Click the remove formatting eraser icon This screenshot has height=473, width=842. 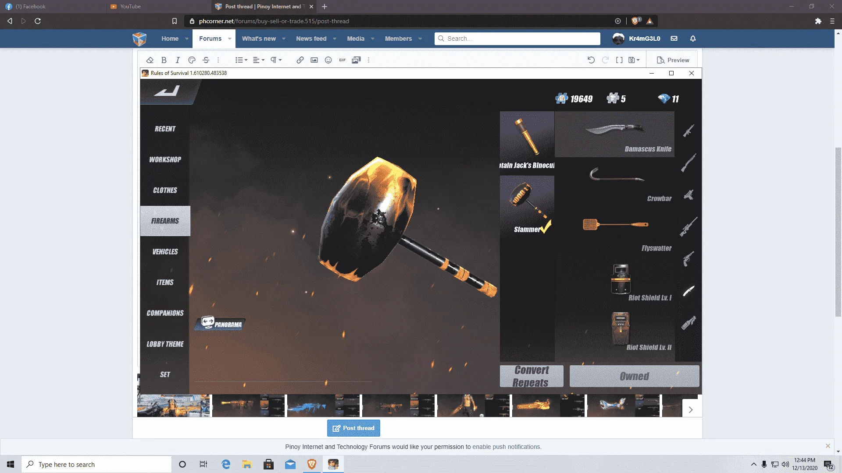click(x=150, y=60)
